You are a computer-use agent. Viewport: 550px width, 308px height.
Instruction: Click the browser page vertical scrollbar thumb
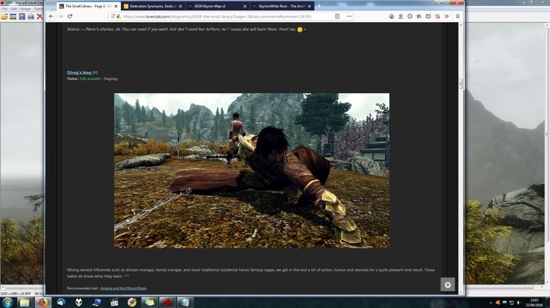click(x=461, y=83)
